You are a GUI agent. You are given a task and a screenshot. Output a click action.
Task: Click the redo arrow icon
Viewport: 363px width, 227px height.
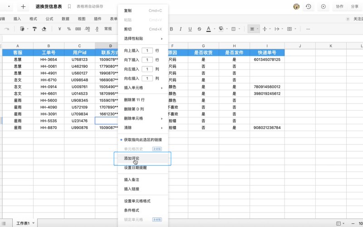tap(7, 29)
